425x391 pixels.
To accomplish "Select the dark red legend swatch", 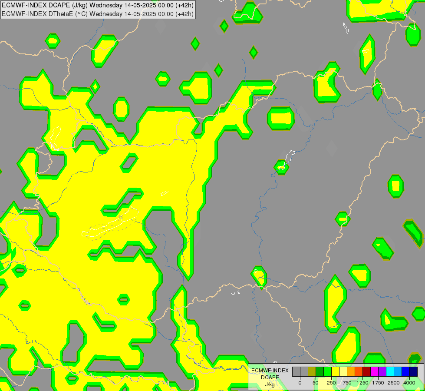I will (x=367, y=371).
